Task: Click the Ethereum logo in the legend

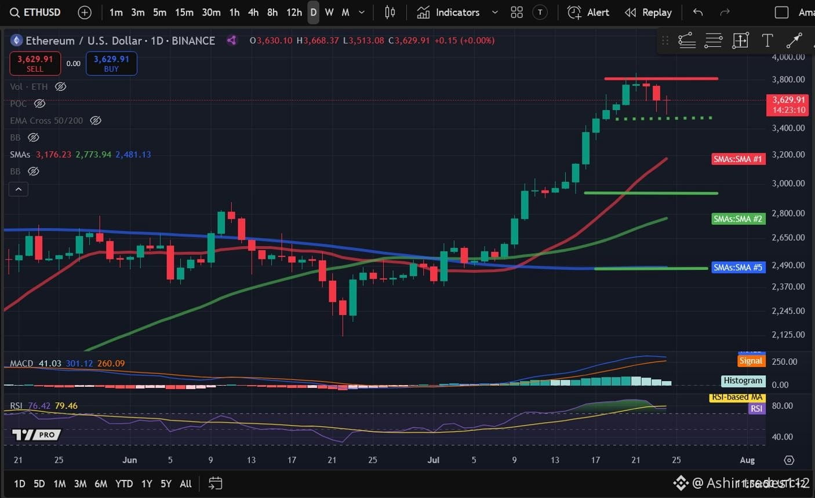Action: tap(16, 41)
